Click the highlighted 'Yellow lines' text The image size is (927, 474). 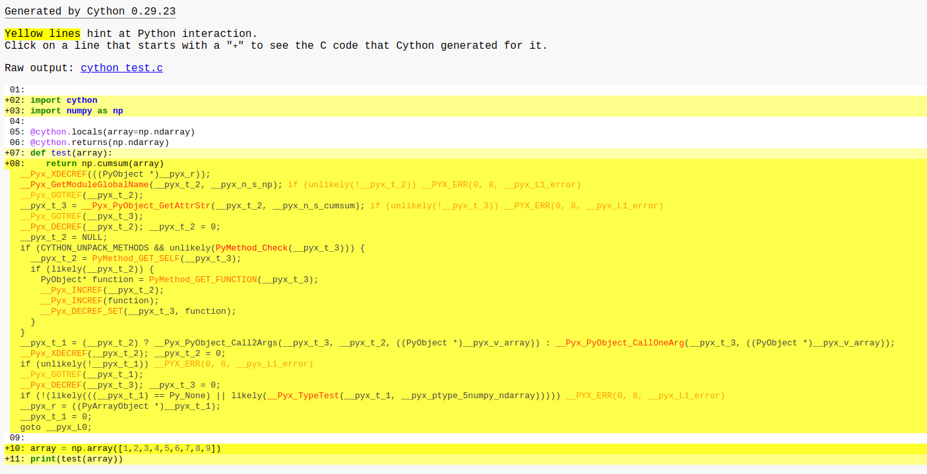[x=42, y=34]
